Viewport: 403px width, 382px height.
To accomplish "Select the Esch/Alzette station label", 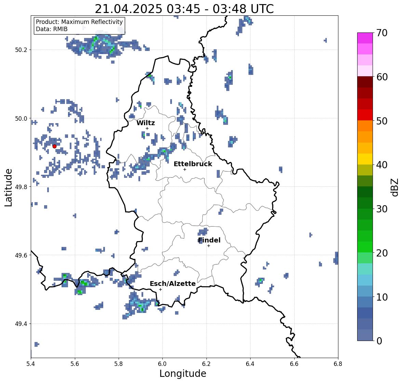I will tap(173, 284).
